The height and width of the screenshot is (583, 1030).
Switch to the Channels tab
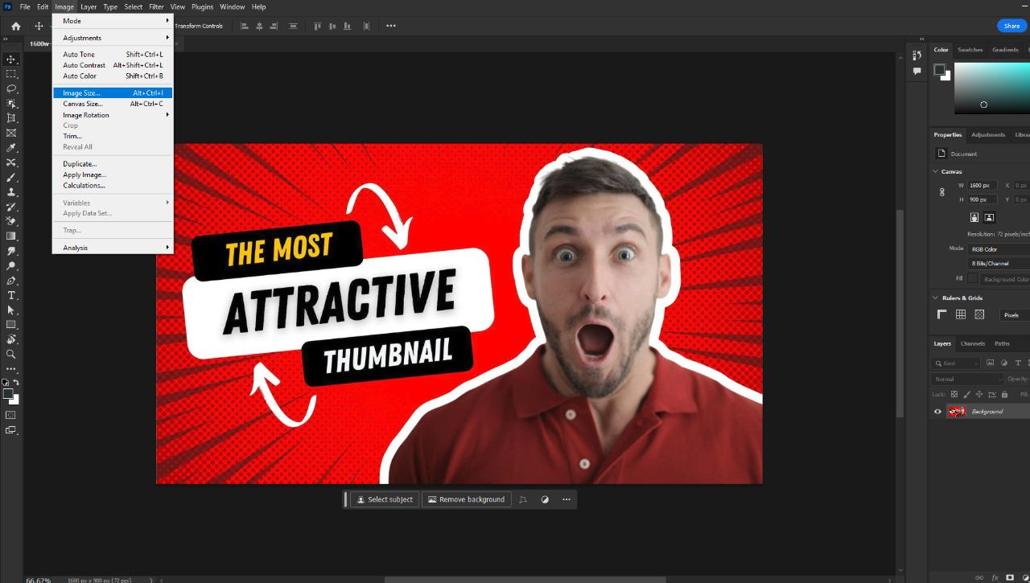tap(973, 343)
